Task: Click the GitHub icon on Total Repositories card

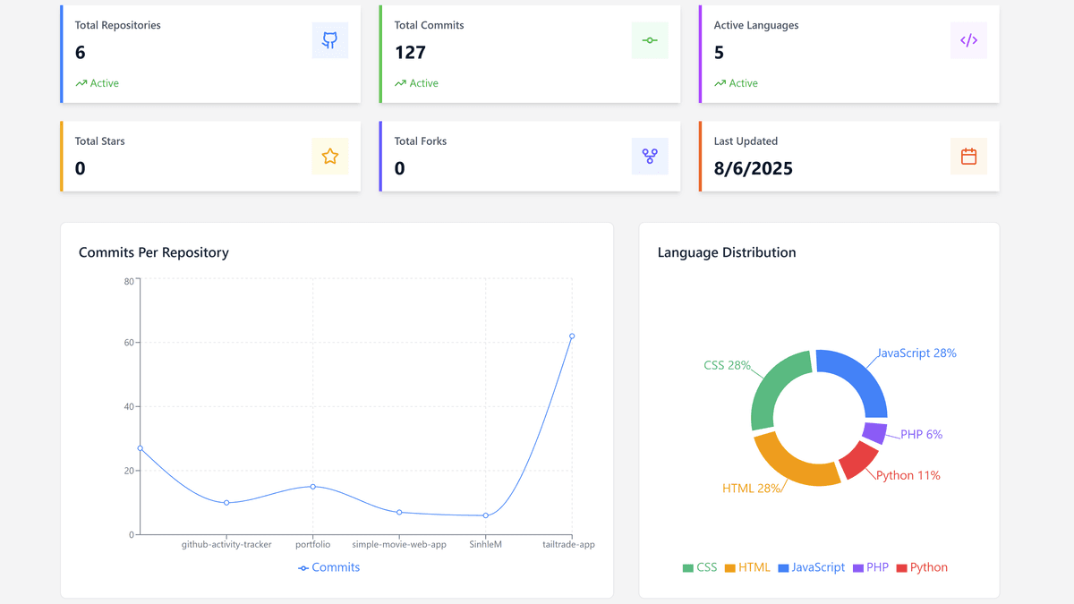Action: tap(330, 40)
